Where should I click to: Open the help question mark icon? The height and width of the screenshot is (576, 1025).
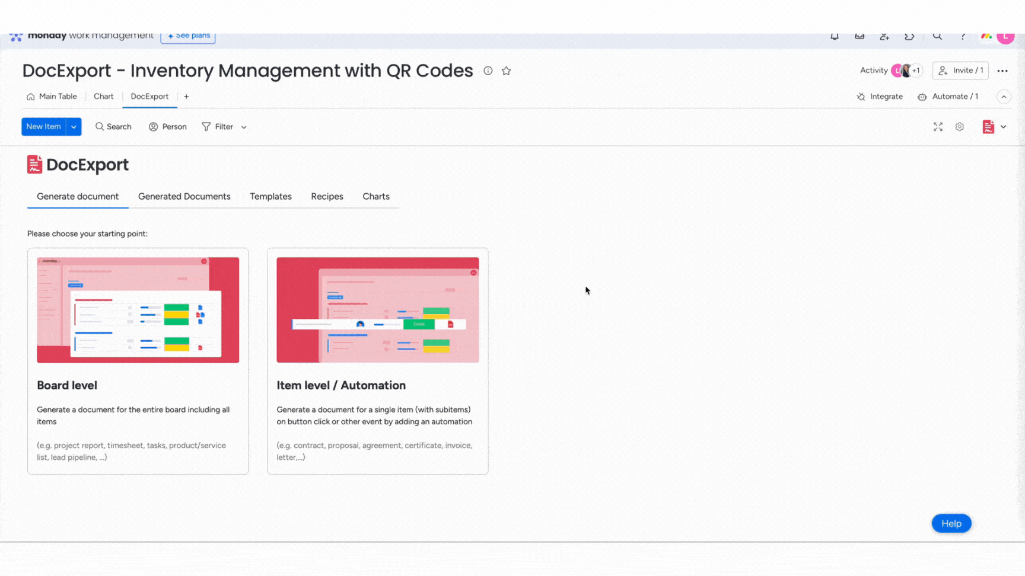pyautogui.click(x=963, y=36)
